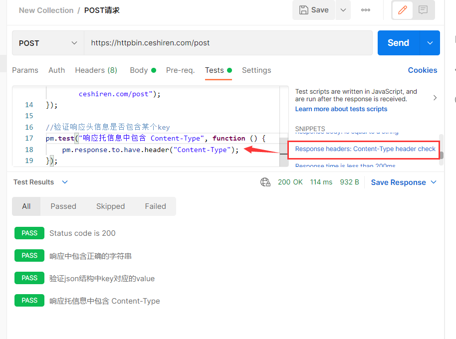This screenshot has height=339, width=456.
Task: Insert Content-Type header check snippet
Action: (x=365, y=149)
